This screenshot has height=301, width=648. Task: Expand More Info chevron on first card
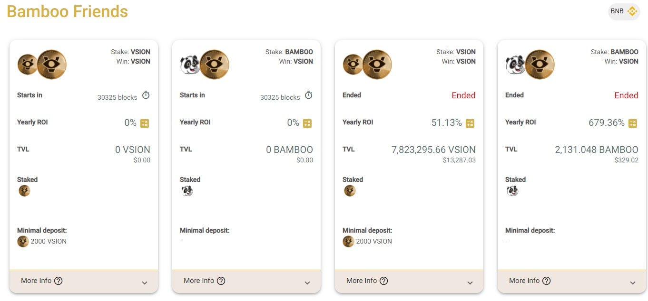145,283
